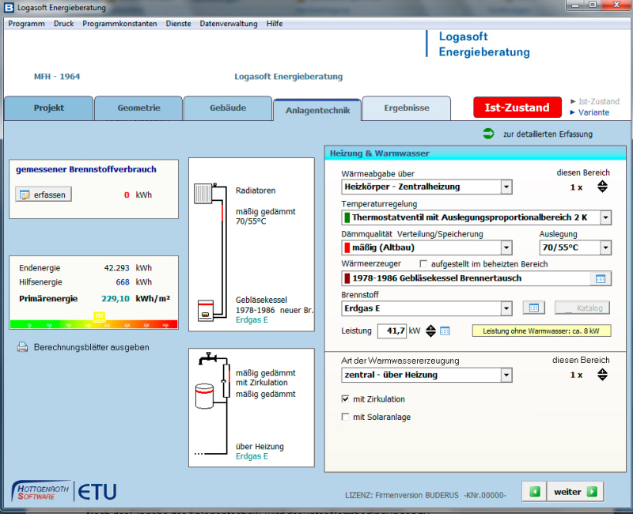This screenshot has width=633, height=514.
Task: Open the Wärmeerzeuger selection table icon
Action: click(x=601, y=278)
